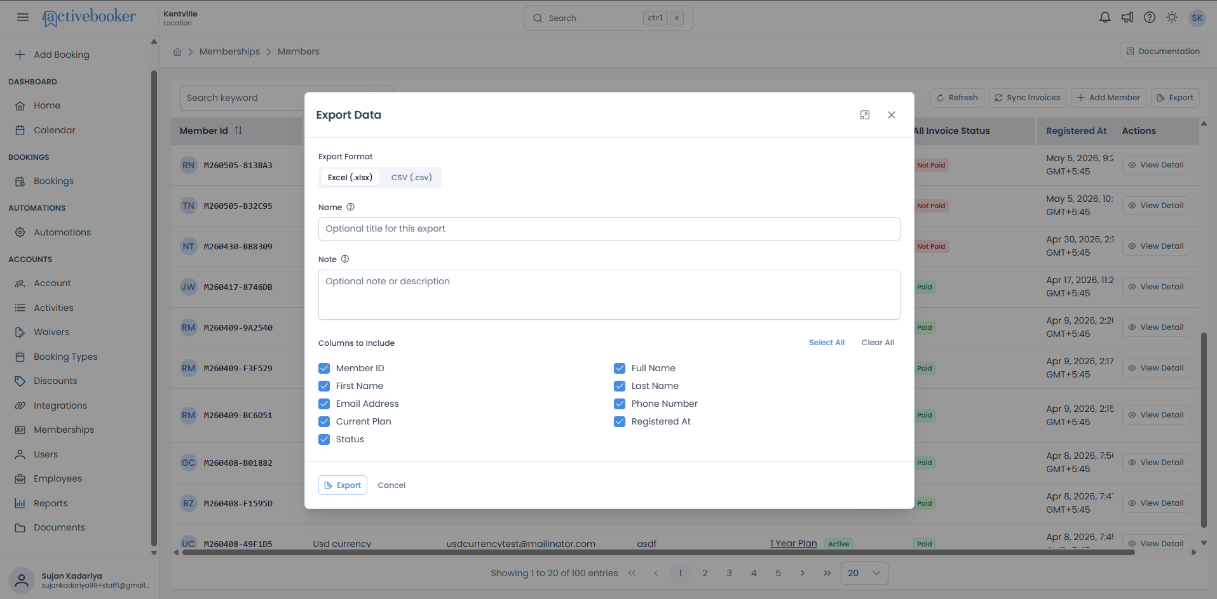Toggle the light/dark theme sun icon
Image resolution: width=1217 pixels, height=599 pixels.
click(x=1172, y=18)
